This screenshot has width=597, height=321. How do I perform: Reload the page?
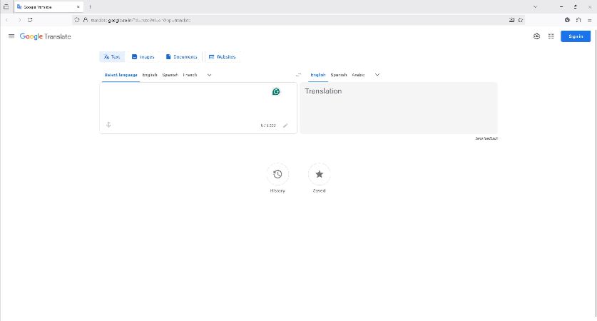pos(30,20)
